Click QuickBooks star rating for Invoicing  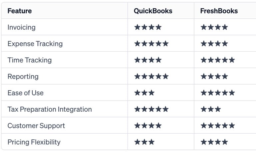click(148, 27)
